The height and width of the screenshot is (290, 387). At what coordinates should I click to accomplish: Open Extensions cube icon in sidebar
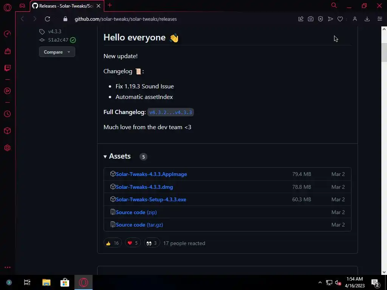(x=8, y=131)
